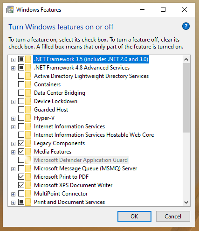Image resolution: width=199 pixels, height=231 pixels.
Task: Click the folder icon next to Containers
Action: pyautogui.click(x=28, y=84)
